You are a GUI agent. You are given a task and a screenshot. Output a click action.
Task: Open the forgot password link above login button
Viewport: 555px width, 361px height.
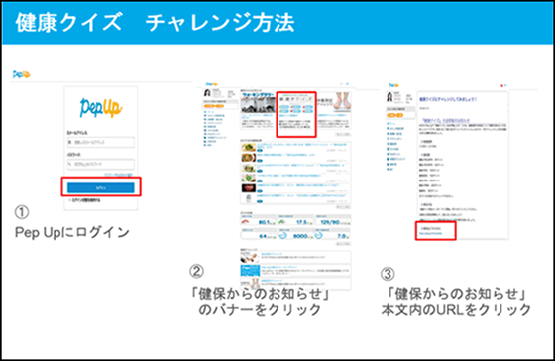118,175
